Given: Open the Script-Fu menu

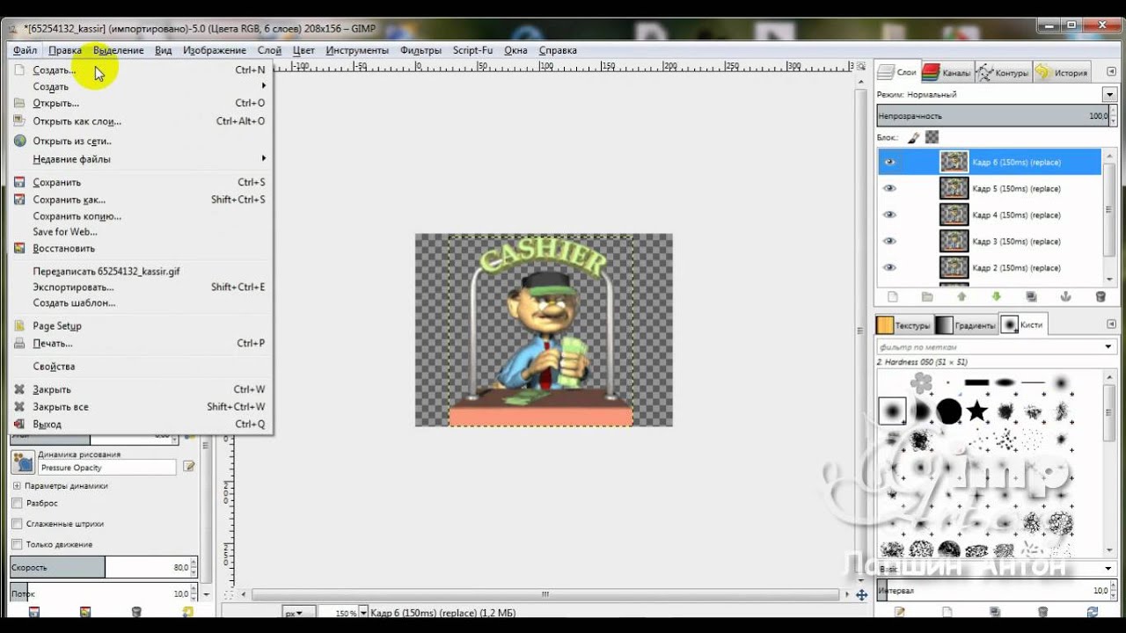Looking at the screenshot, I should (x=472, y=50).
